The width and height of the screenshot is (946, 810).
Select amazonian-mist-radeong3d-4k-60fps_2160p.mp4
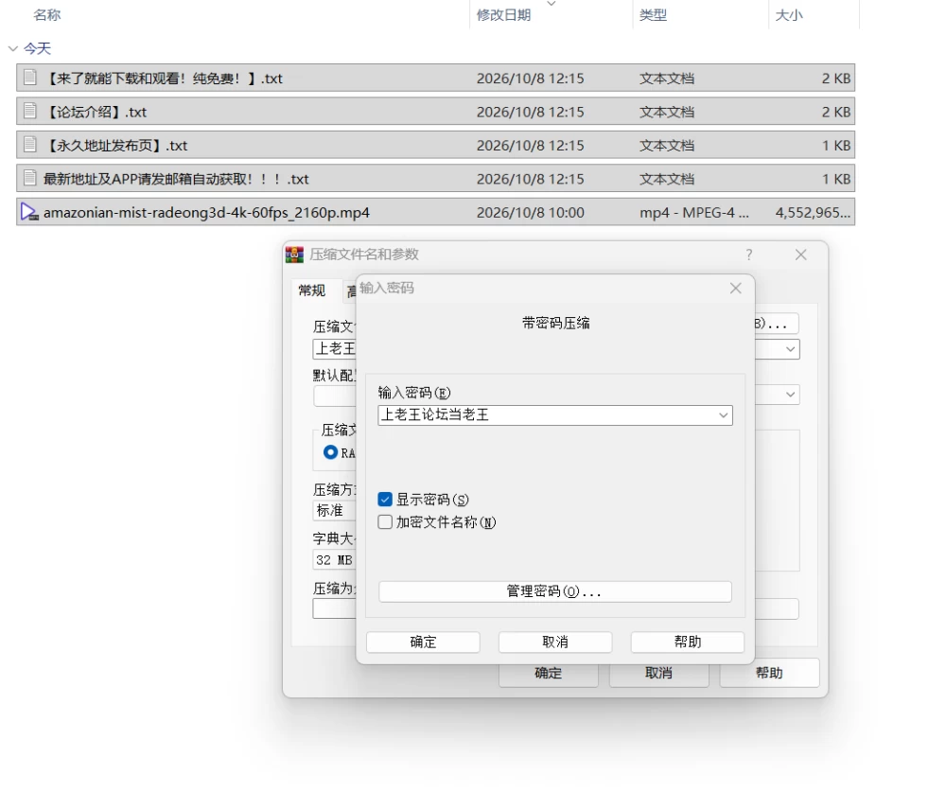click(x=435, y=212)
